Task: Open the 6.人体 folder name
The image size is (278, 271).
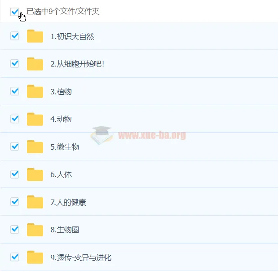Action: click(x=61, y=174)
